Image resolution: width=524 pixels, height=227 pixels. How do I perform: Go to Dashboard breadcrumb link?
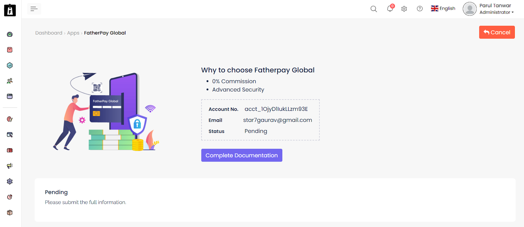point(49,33)
